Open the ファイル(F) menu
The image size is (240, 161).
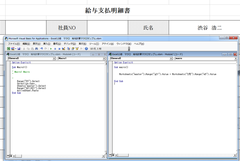click(x=14, y=44)
